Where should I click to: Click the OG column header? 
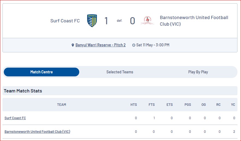pos(204,105)
